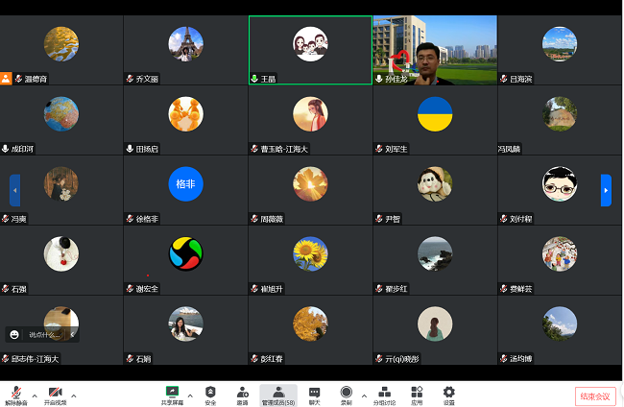This screenshot has width=624, height=407.
Task: Expand arrow next to Record button
Action: click(363, 394)
